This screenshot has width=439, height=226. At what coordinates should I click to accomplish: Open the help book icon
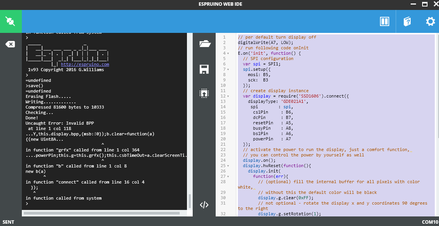407,21
